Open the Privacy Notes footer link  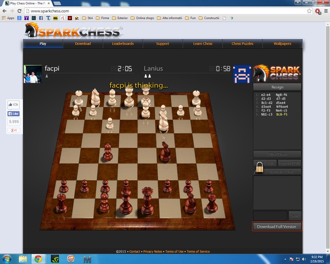pyautogui.click(x=153, y=251)
